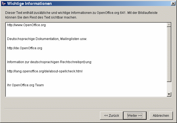The width and height of the screenshot is (177, 123).
Task: Click the 'Ihr OpenOffice.org Team' line
Action: point(25,85)
